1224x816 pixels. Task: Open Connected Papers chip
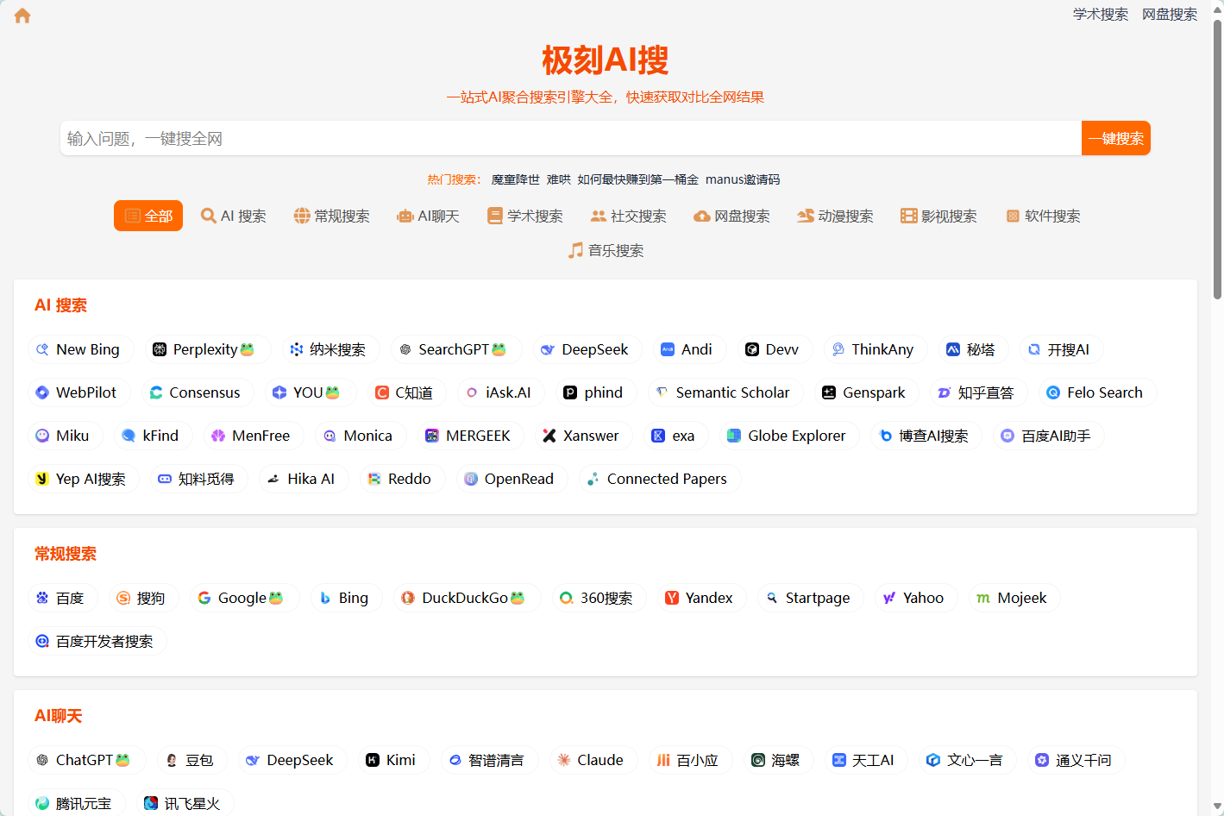click(x=658, y=479)
